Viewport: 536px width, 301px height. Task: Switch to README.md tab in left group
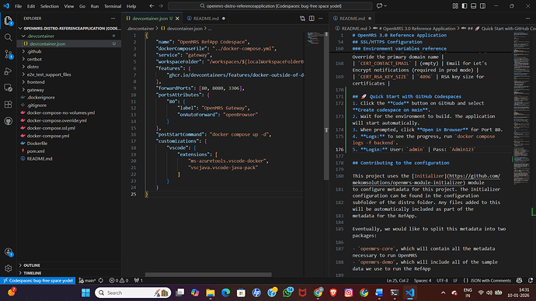coord(206,19)
